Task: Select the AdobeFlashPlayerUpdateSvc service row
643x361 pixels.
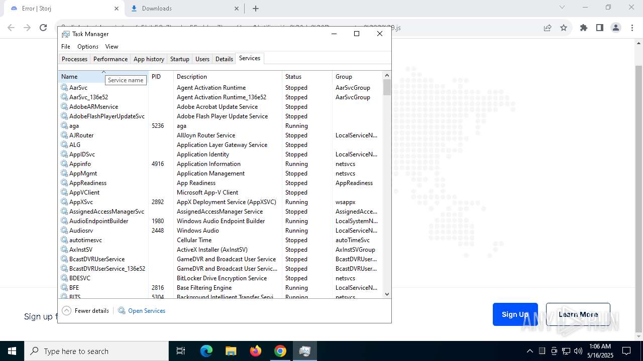Action: (x=220, y=116)
